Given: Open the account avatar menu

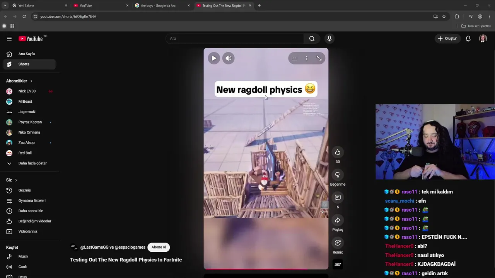Looking at the screenshot, I should coord(483,39).
